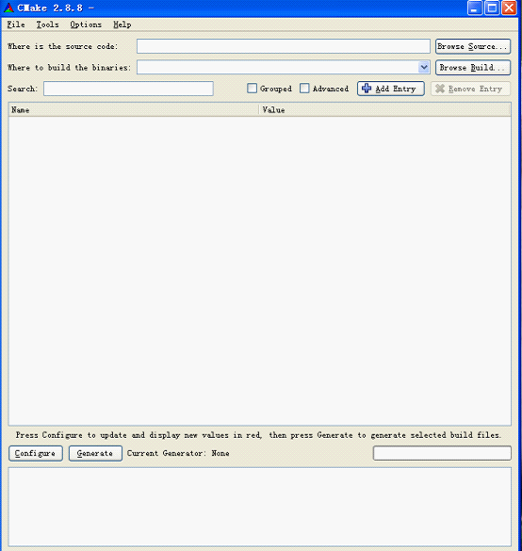Image resolution: width=522 pixels, height=551 pixels.
Task: Click the 'Where to build the binaries:' label
Action: (x=69, y=68)
